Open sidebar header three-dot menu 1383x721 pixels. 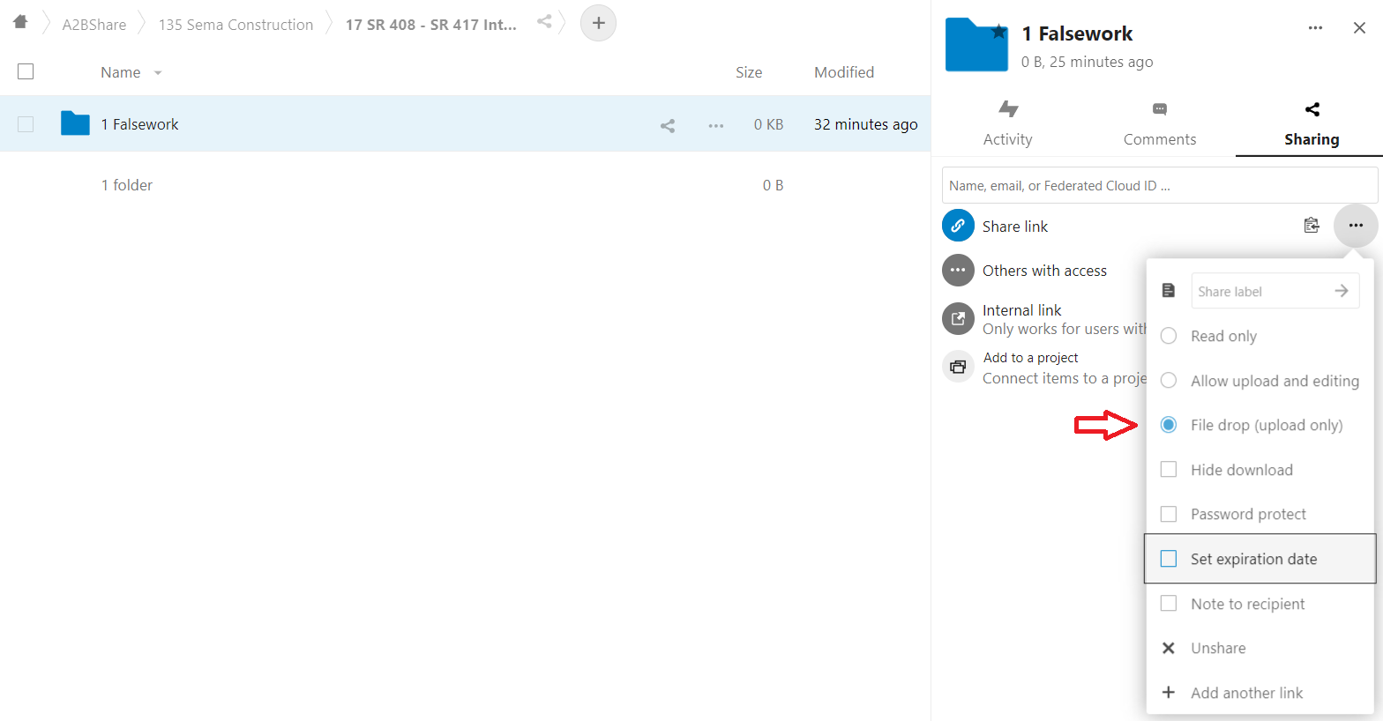1315,28
